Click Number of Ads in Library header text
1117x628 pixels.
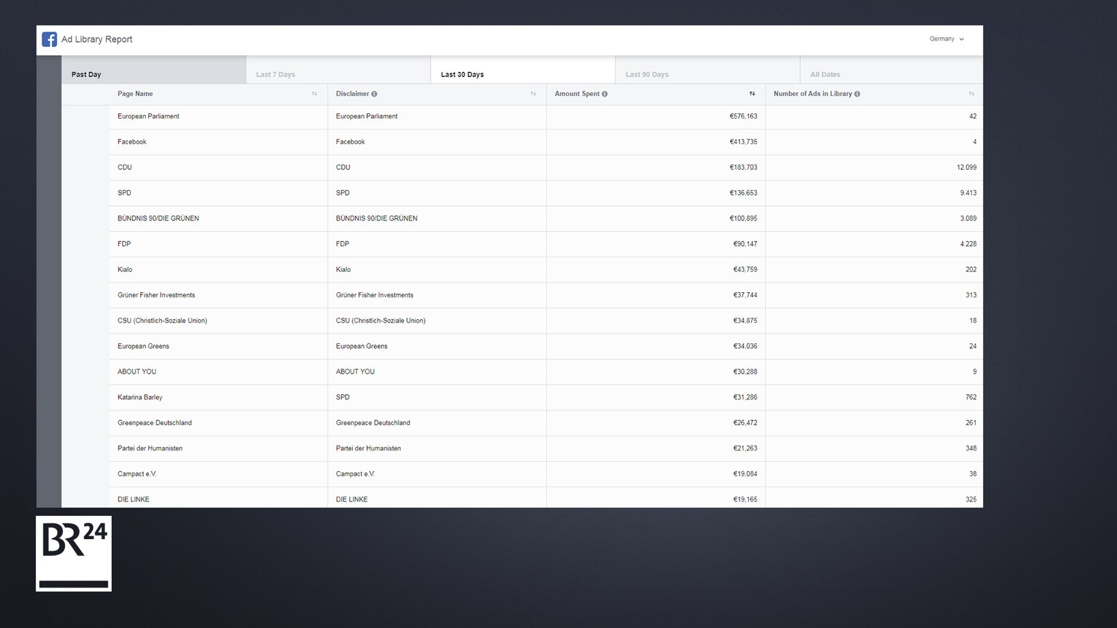pyautogui.click(x=813, y=94)
